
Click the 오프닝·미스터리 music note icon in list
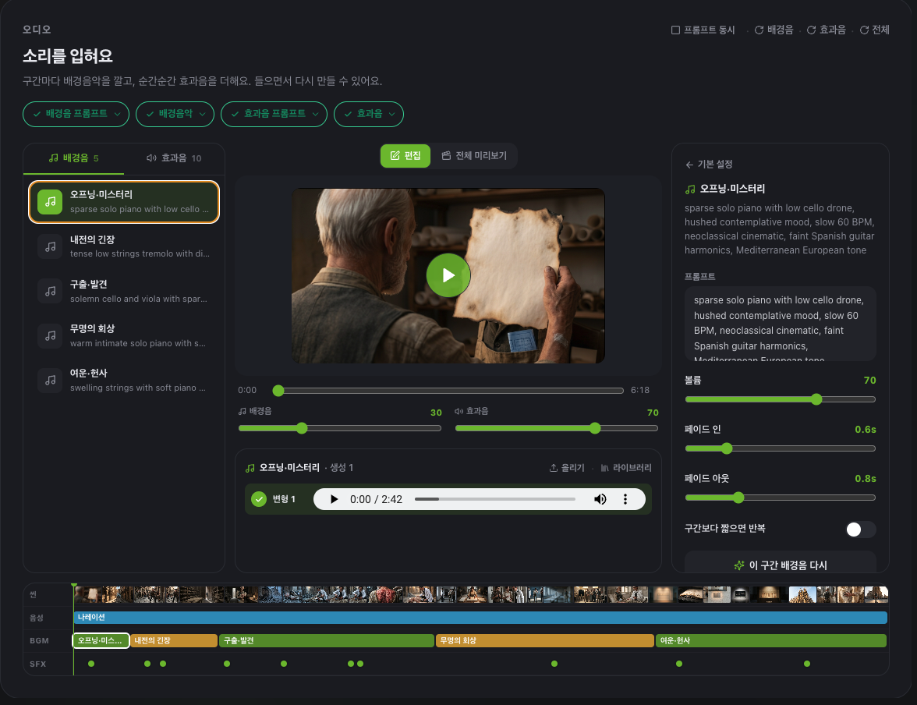point(50,202)
